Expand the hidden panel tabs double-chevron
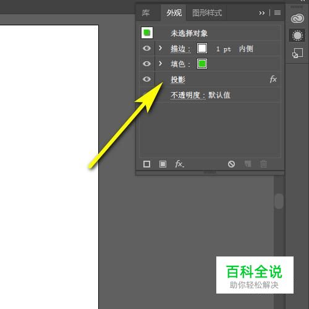 (x=262, y=13)
